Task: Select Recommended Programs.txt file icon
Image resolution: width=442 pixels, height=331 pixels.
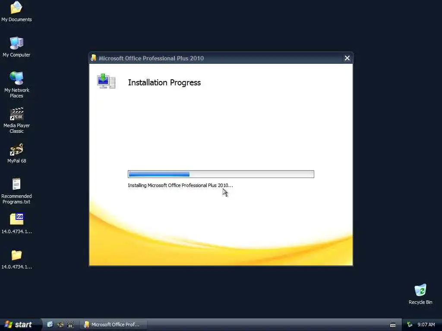Action: [16, 191]
